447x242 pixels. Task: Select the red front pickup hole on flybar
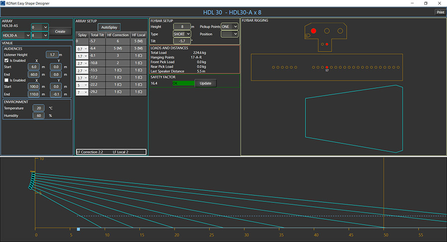point(313,31)
